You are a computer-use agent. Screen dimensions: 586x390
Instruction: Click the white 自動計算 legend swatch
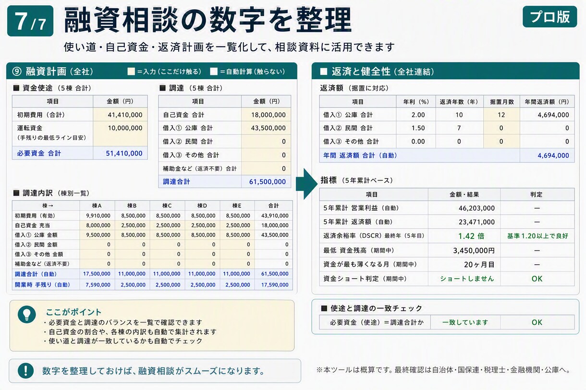point(214,72)
